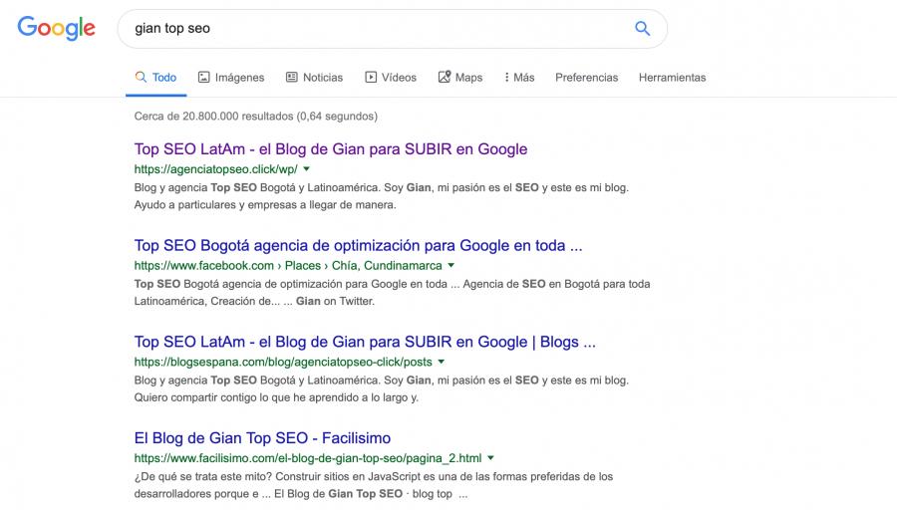The height and width of the screenshot is (510, 897).
Task: Open the Top SEO Bogotá Facebook result
Action: click(358, 245)
